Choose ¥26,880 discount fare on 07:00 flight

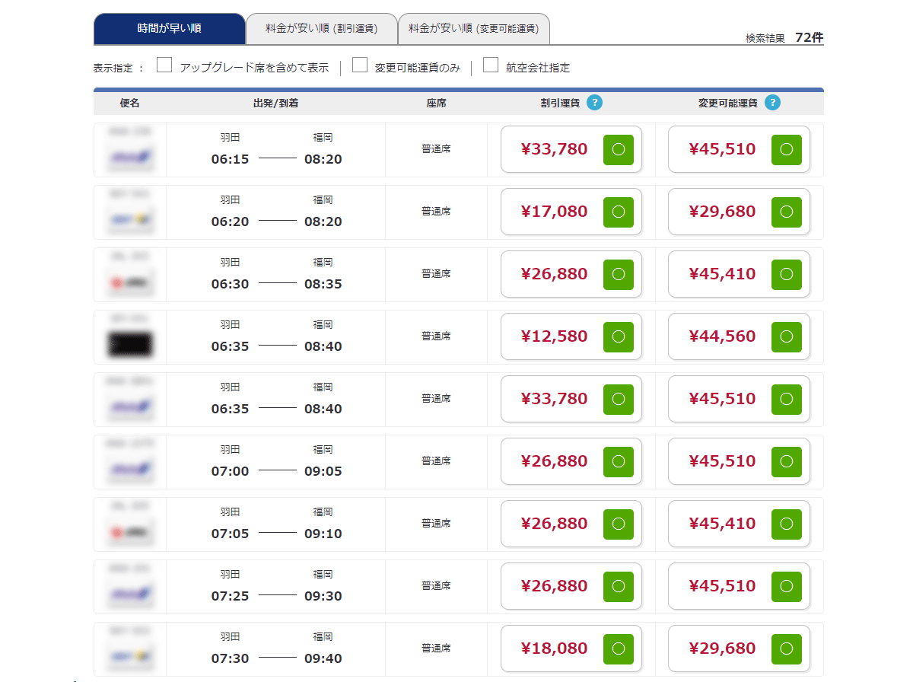(x=618, y=461)
